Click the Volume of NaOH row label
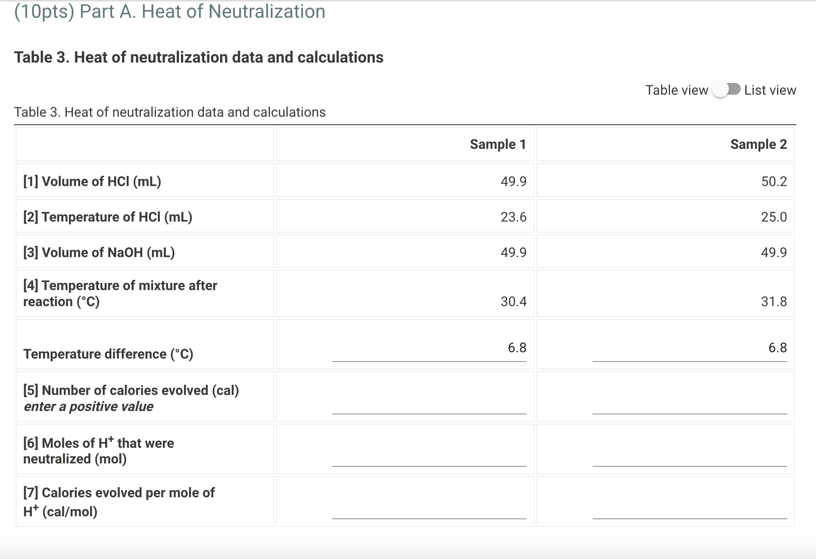The height and width of the screenshot is (559, 816). (99, 252)
